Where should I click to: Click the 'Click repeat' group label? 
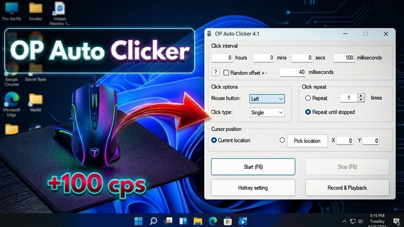(314, 87)
